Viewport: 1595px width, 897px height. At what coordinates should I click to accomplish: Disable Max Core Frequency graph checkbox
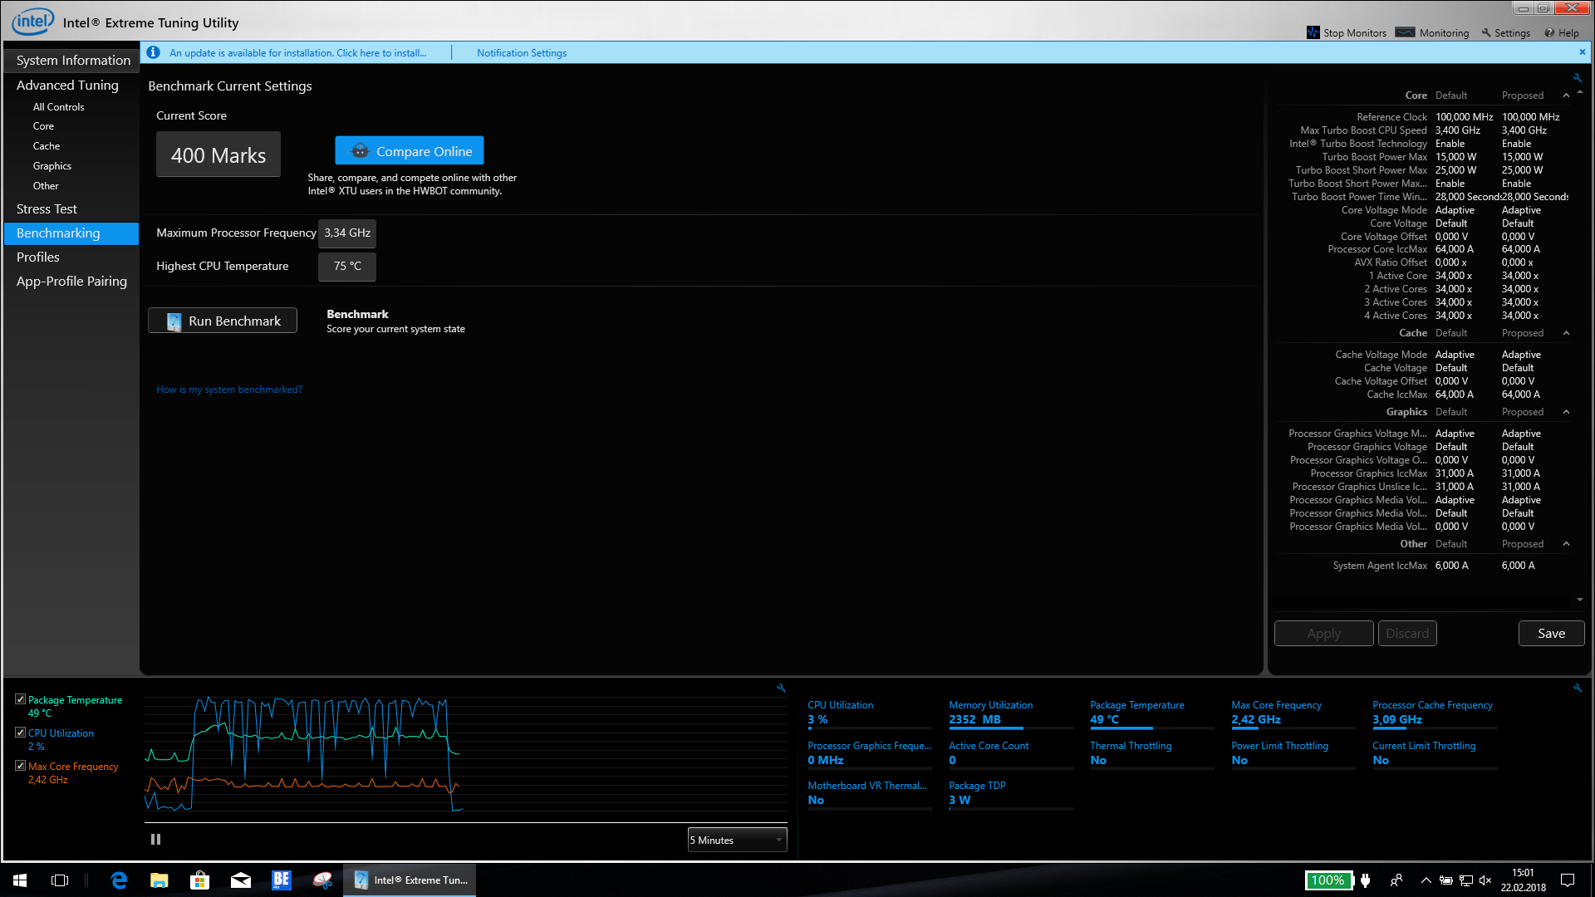[20, 766]
